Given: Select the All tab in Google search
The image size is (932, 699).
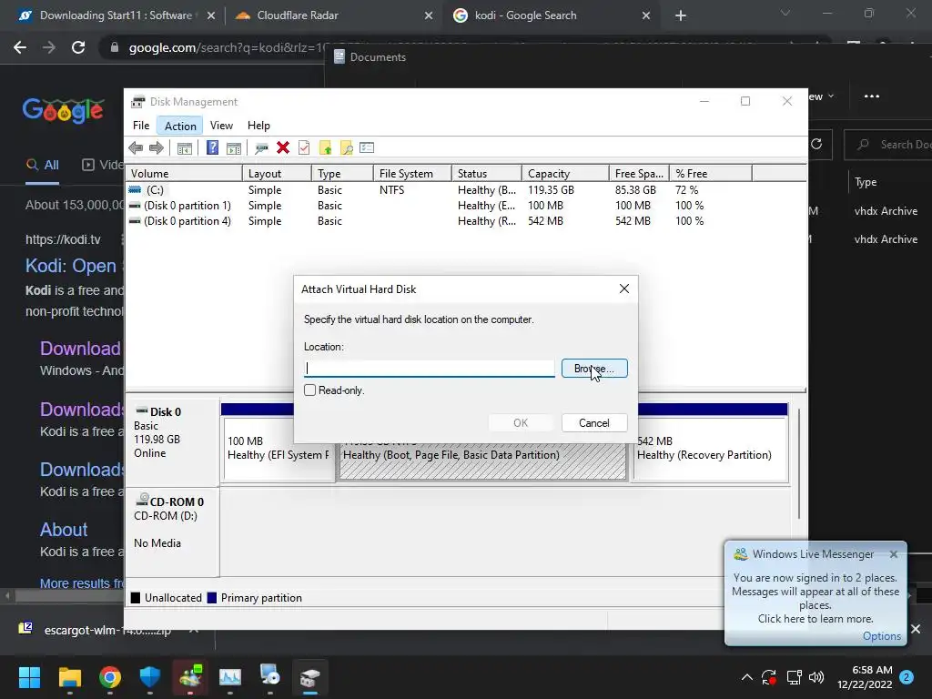Looking at the screenshot, I should coord(42,166).
